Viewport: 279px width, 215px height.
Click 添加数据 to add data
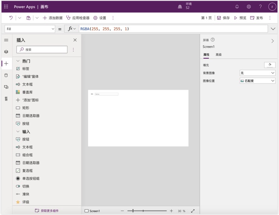pyautogui.click(x=53, y=18)
